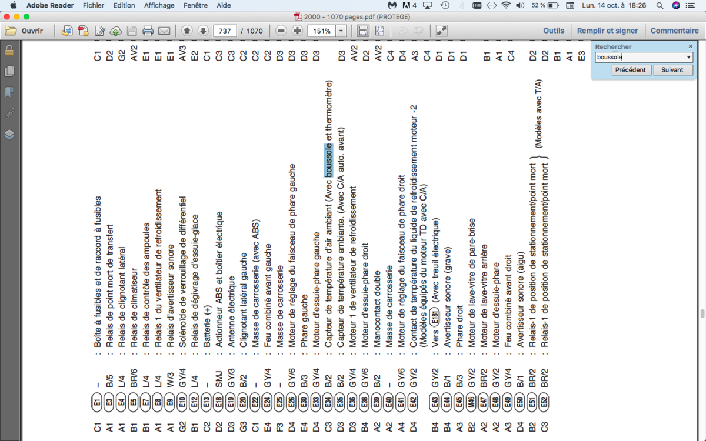The width and height of the screenshot is (706, 441).
Task: Switch to full screen reading mode
Action: (x=441, y=31)
